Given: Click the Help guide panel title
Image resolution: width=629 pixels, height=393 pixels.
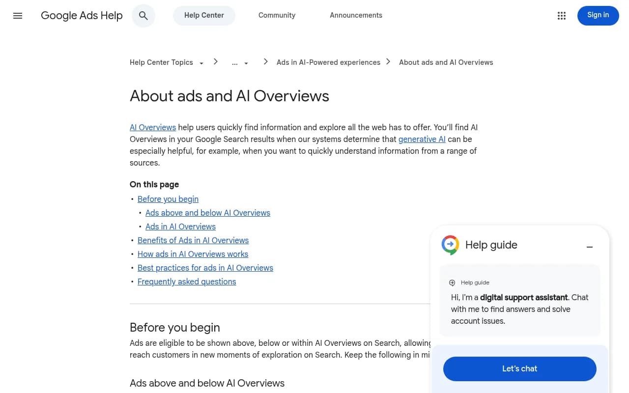Looking at the screenshot, I should (x=491, y=245).
